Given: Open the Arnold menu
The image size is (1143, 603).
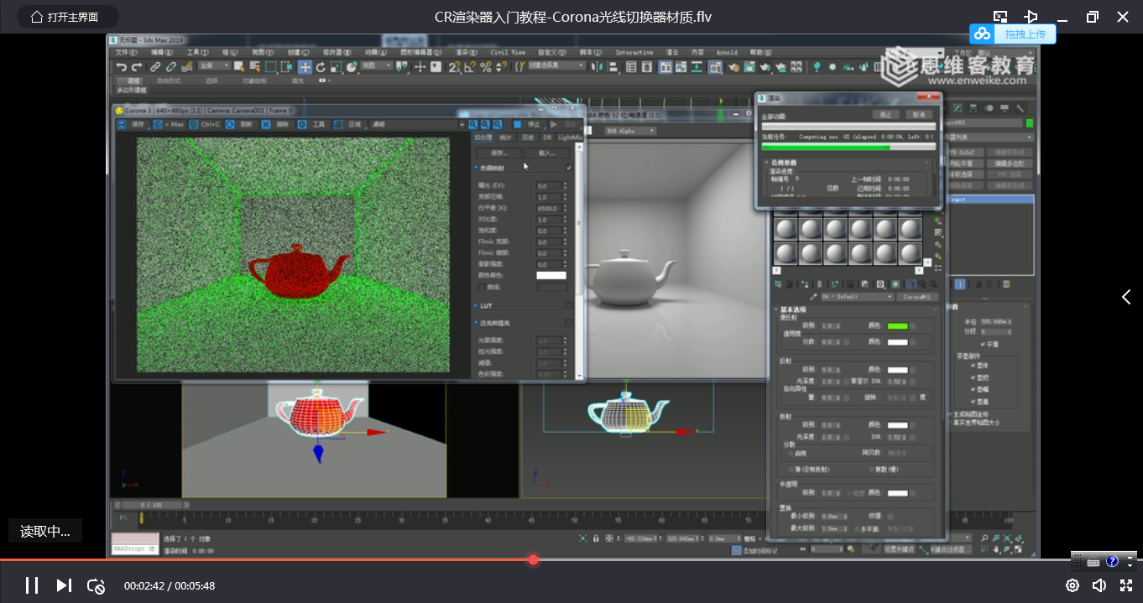Looking at the screenshot, I should coord(727,52).
